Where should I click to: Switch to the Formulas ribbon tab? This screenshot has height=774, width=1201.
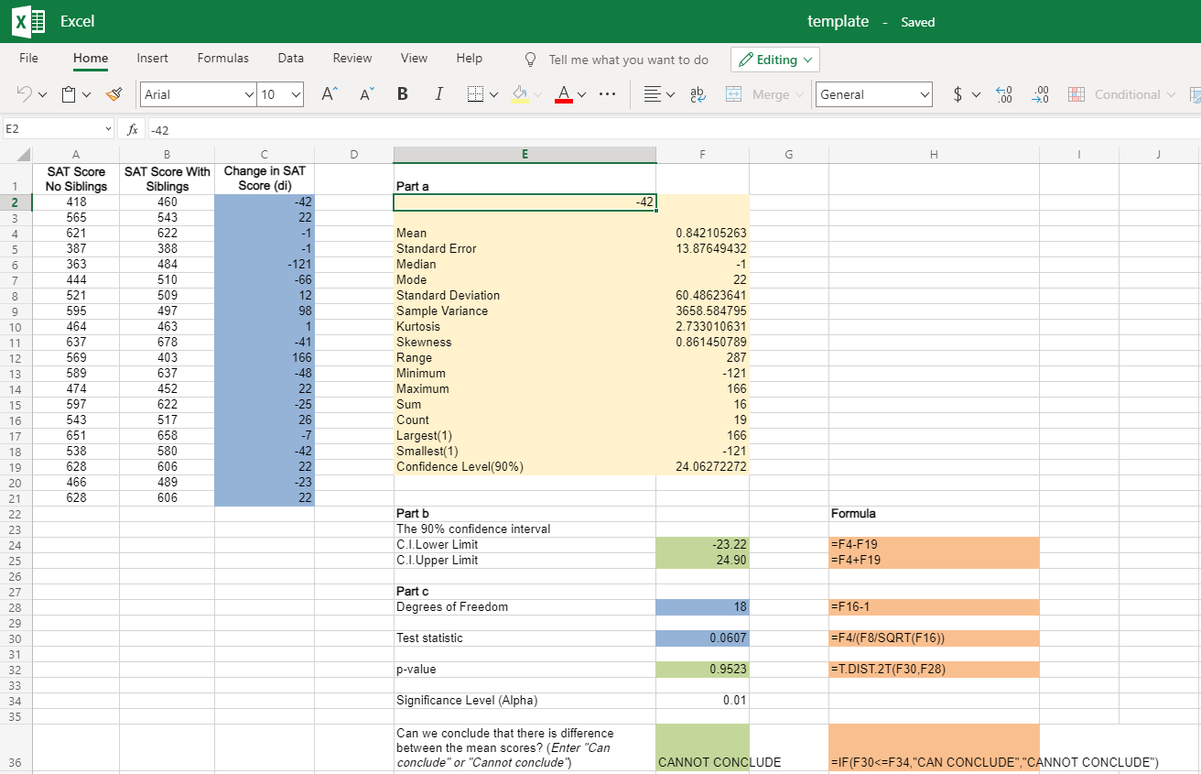coord(222,58)
